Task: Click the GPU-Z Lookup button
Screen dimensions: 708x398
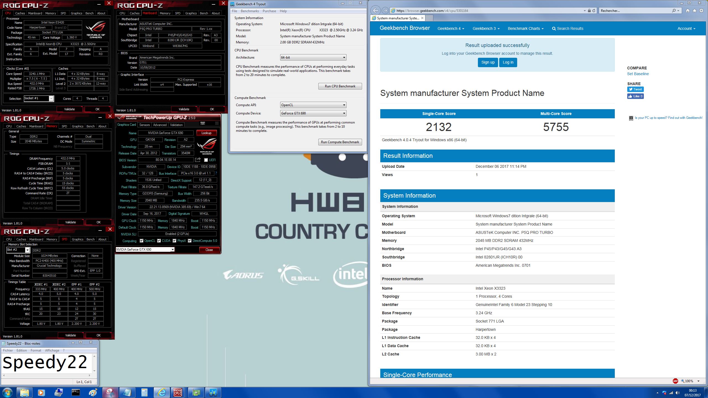Action: click(206, 133)
